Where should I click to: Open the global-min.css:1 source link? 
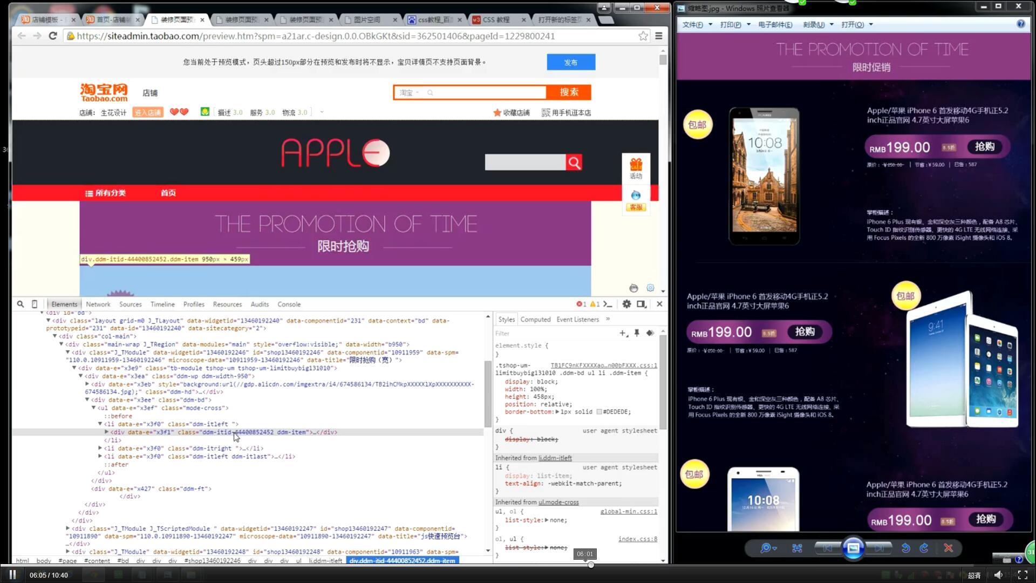(x=629, y=511)
